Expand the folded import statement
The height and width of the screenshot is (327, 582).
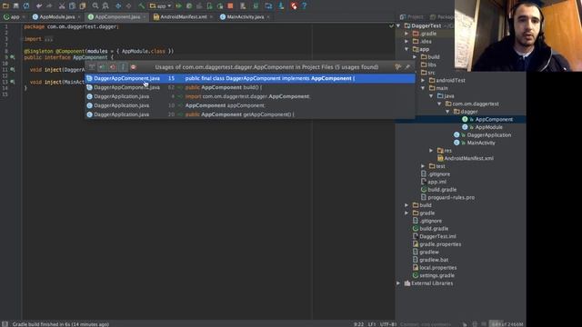point(48,39)
